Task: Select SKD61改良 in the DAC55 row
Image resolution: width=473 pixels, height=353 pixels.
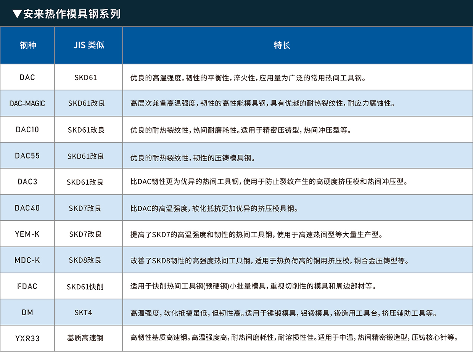Action: point(88,156)
